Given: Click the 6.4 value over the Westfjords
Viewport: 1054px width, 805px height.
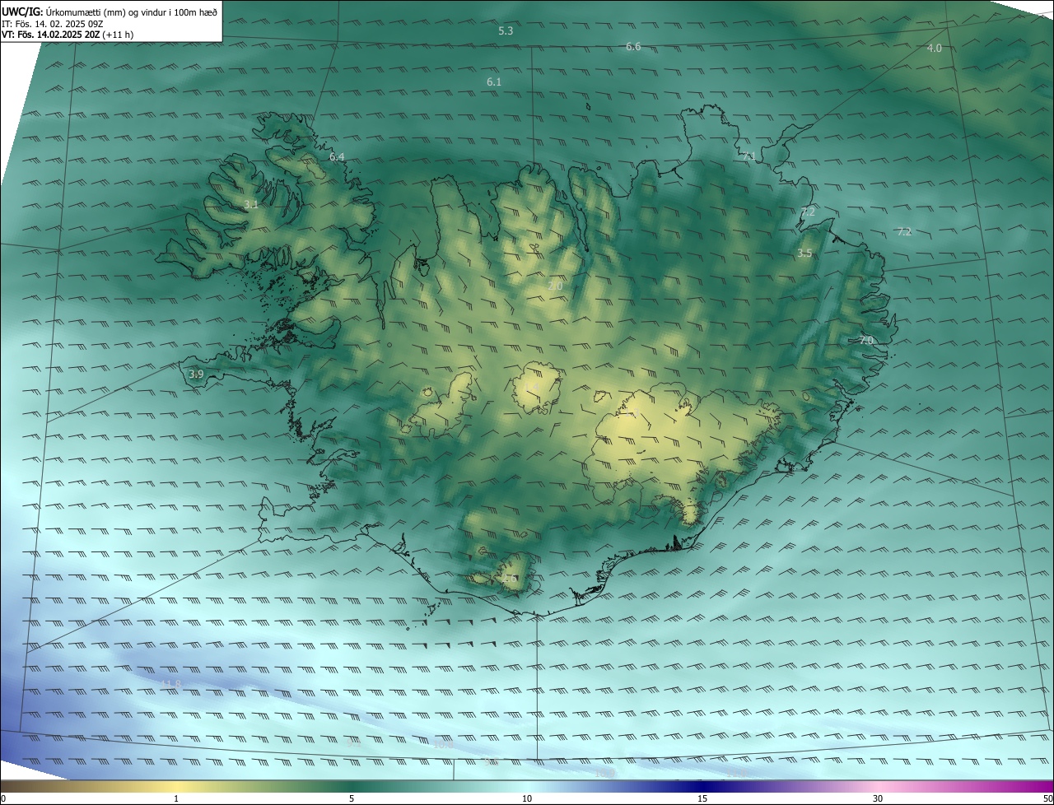Looking at the screenshot, I should click(x=337, y=156).
